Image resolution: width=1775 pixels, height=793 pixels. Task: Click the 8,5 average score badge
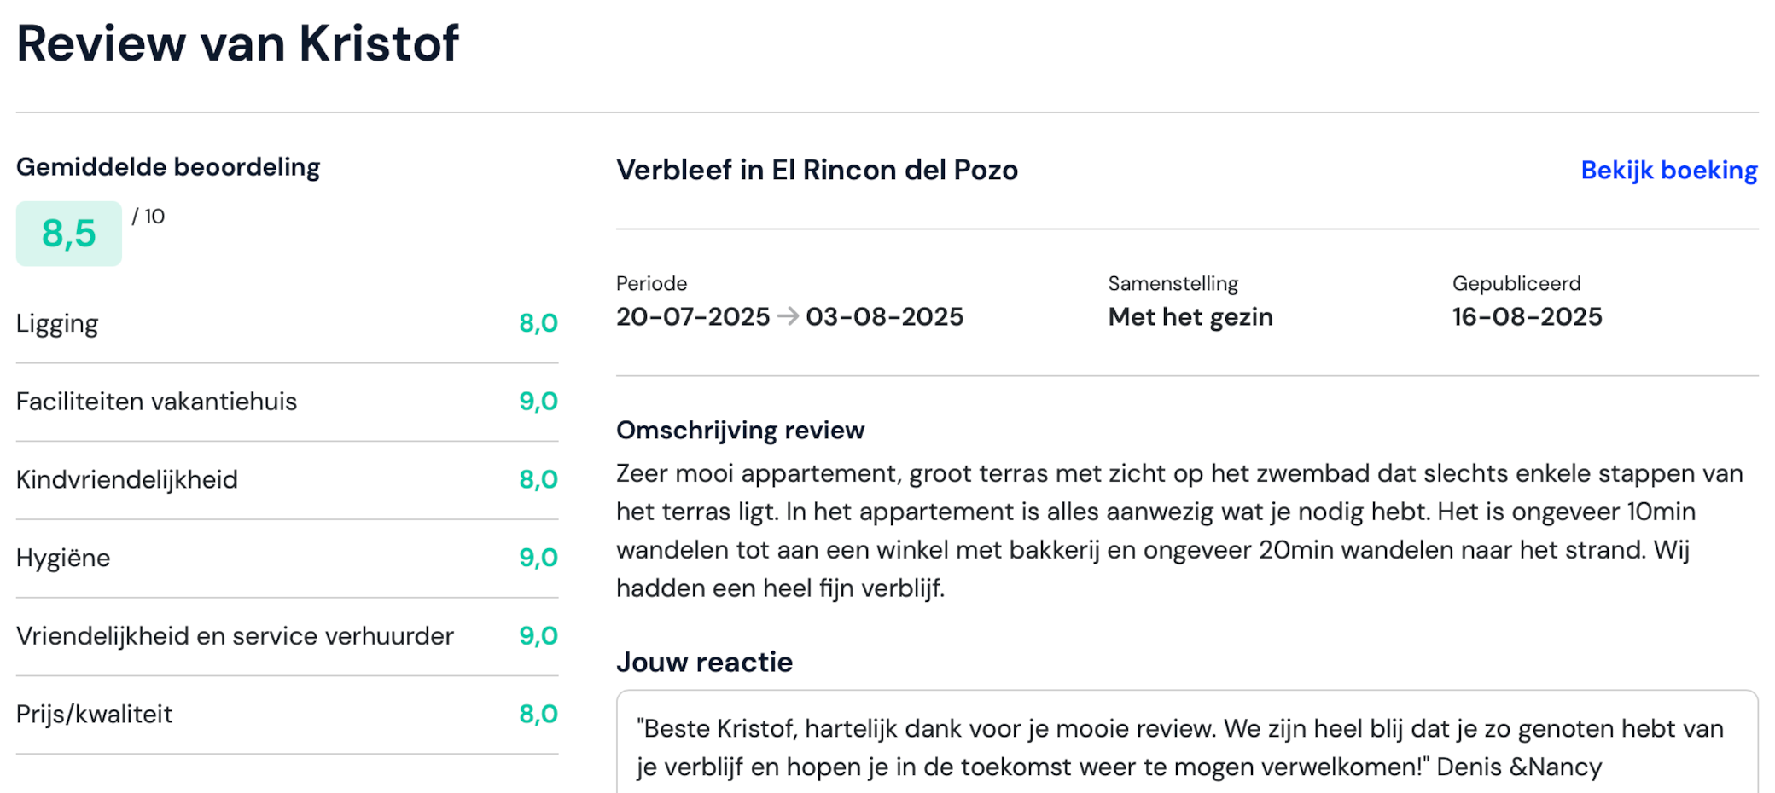tap(69, 234)
